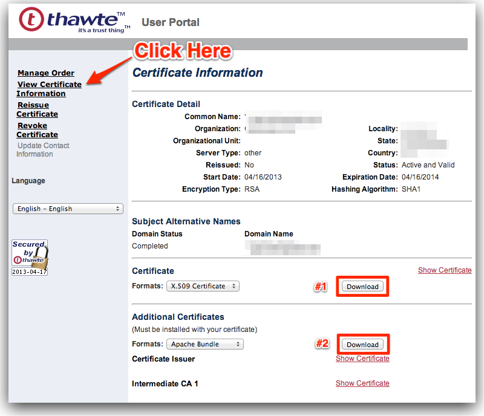Click the Language label in sidebar
Image resolution: width=484 pixels, height=416 pixels.
tap(28, 181)
